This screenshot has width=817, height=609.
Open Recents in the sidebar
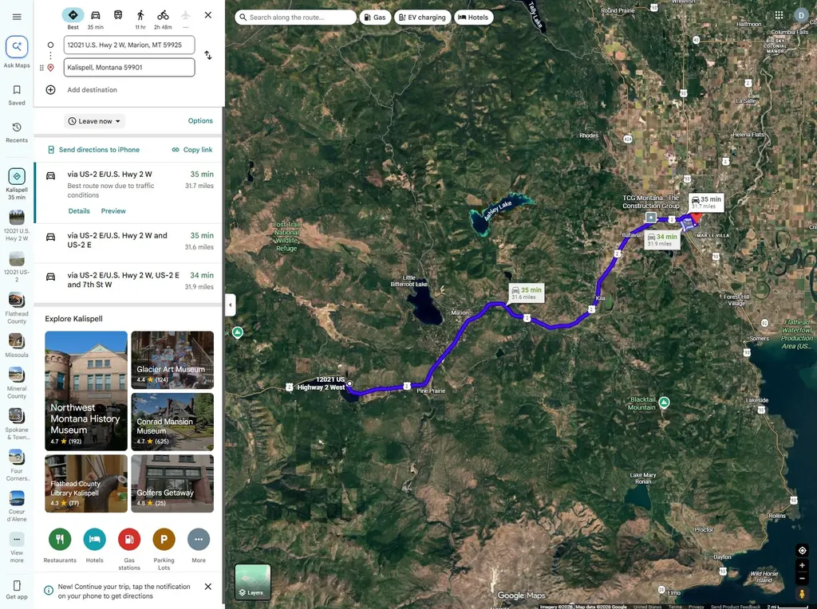17,132
